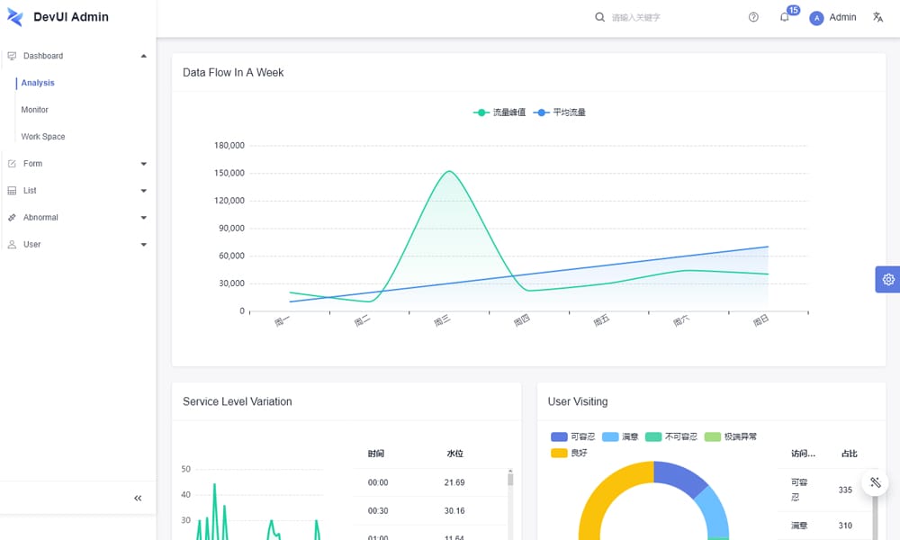The image size is (900, 540).
Task: Click the 00:00 time cell
Action: tap(378, 482)
